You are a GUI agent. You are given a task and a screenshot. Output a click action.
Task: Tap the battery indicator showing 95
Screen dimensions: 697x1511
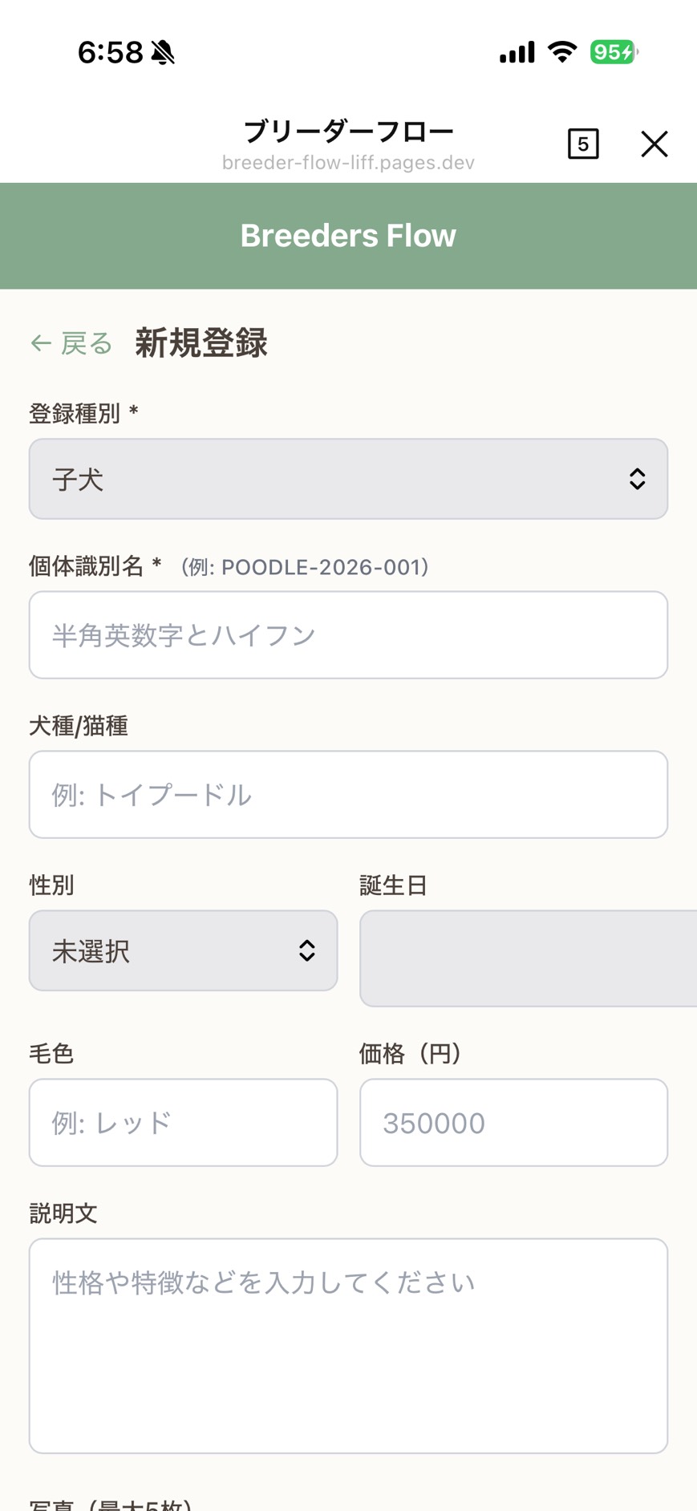[614, 52]
